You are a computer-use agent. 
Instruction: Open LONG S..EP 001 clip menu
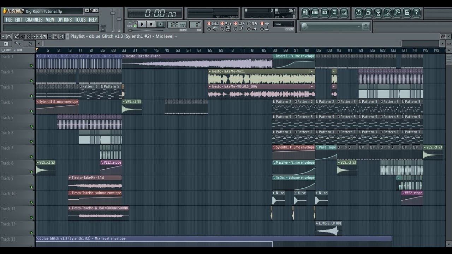[317, 223]
